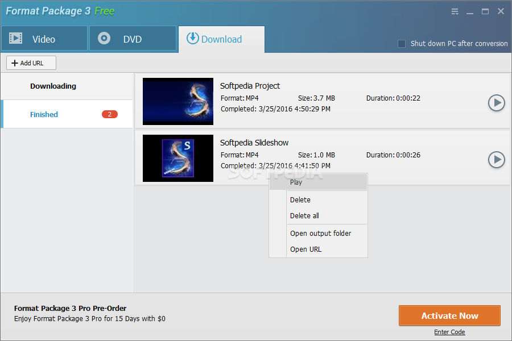This screenshot has width=512, height=341.
Task: Select the Finished category
Action: pyautogui.click(x=67, y=114)
